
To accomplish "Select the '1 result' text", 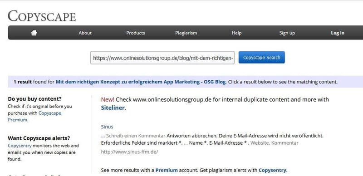I will [x=23, y=82].
